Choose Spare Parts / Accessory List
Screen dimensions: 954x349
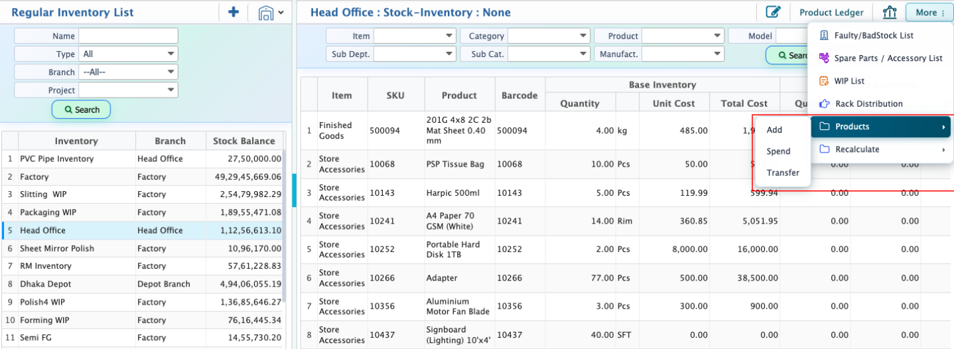click(881, 58)
